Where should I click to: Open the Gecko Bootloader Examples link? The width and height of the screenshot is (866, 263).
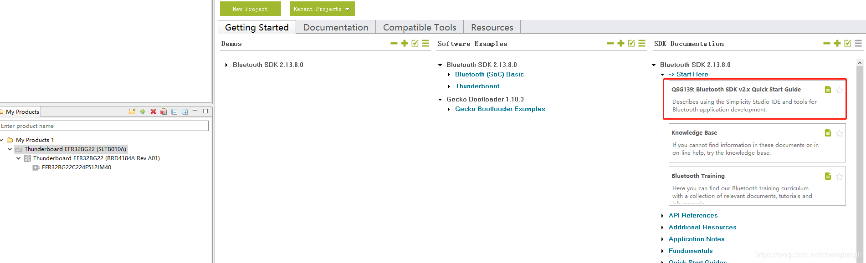pyautogui.click(x=500, y=109)
